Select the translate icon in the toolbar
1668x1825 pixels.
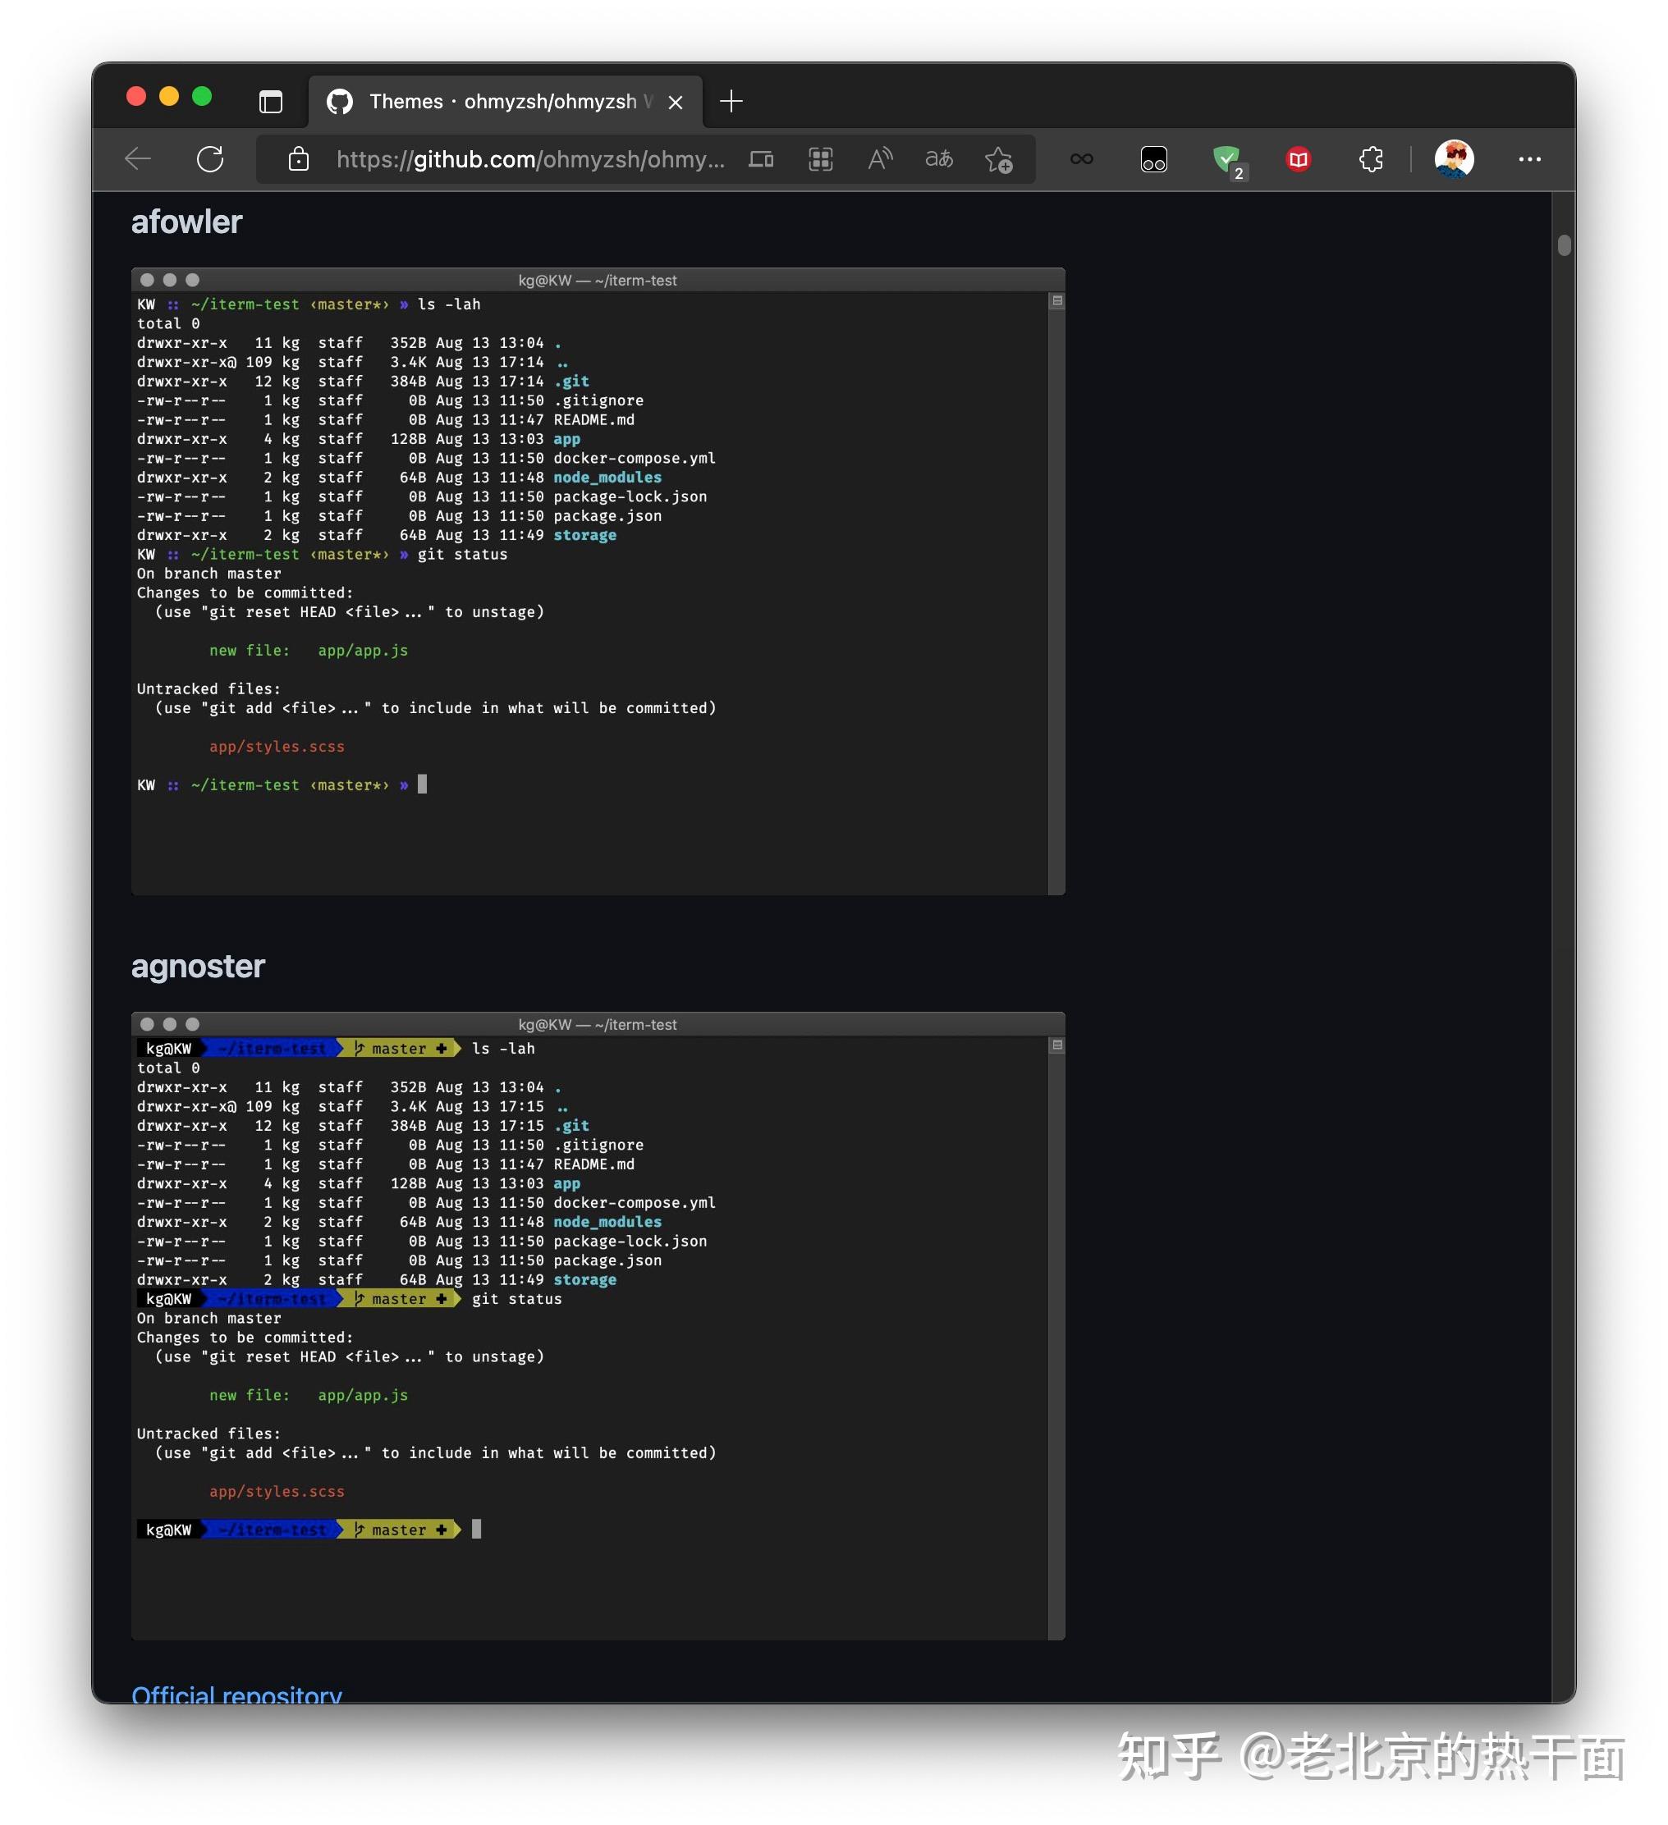pos(939,159)
